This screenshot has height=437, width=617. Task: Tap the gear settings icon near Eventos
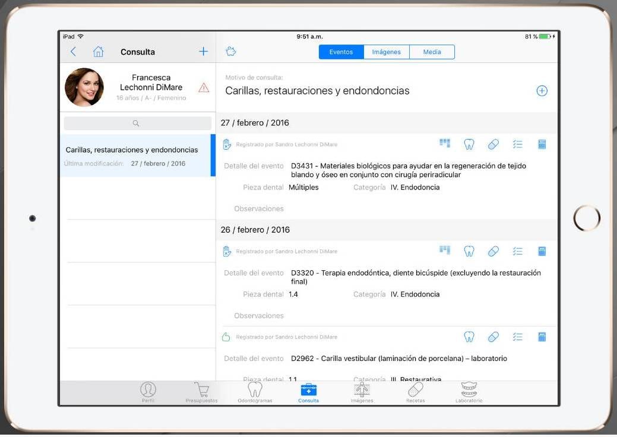tap(231, 52)
